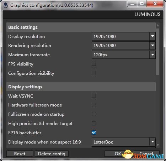Expand the Rendering resolution dropdown arrow
166x161 pixels.
point(152,46)
